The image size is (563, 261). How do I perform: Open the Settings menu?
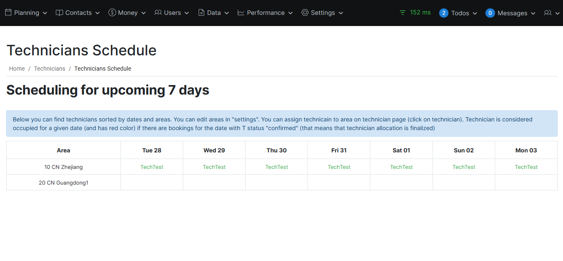click(x=323, y=13)
